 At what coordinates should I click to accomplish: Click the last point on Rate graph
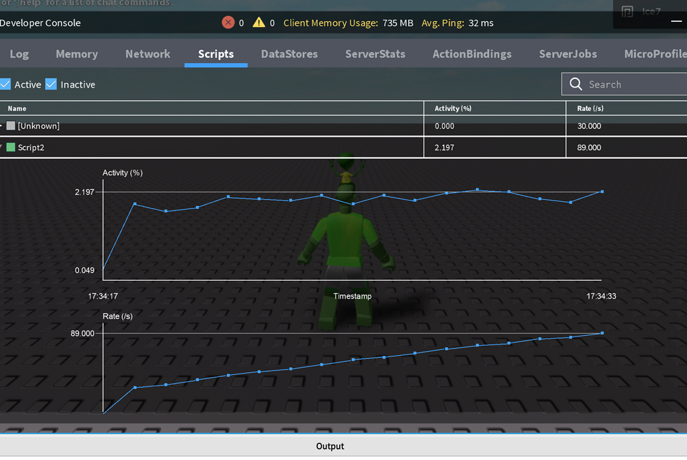click(602, 333)
